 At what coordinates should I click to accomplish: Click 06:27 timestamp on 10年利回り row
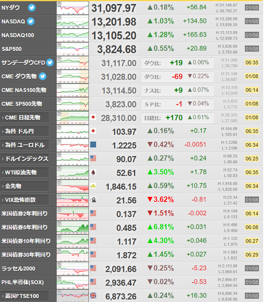(252, 241)
